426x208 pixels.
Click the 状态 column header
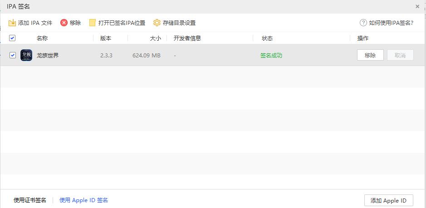[x=267, y=38]
